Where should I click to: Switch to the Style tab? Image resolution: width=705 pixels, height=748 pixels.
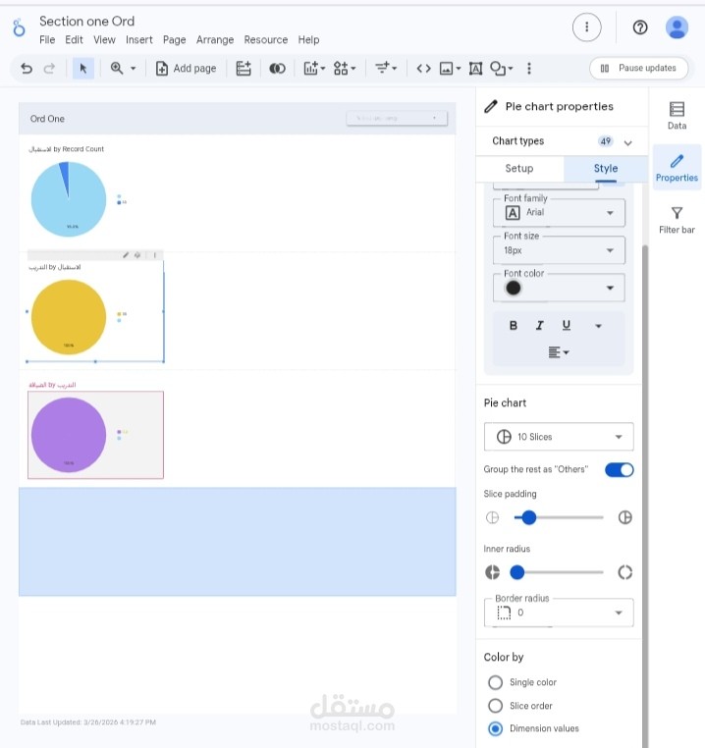pyautogui.click(x=606, y=169)
